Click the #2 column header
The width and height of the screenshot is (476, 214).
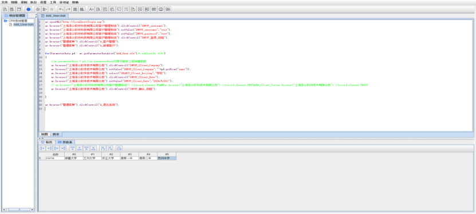(x=111, y=155)
